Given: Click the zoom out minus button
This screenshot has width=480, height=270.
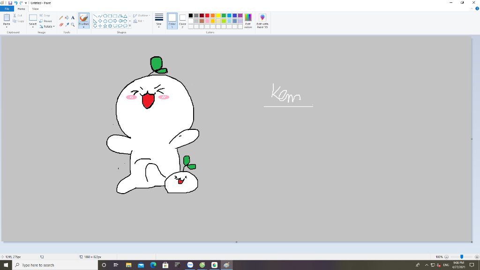Looking at the screenshot, I should click(446, 257).
